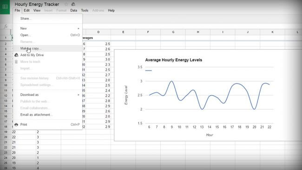Click the Drive icon beside Add to My Drive
This screenshot has width=302, height=170.
click(16, 55)
